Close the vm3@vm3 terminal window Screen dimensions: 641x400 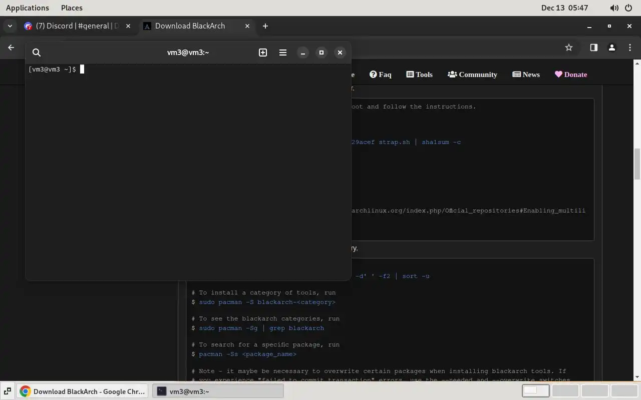[340, 52]
